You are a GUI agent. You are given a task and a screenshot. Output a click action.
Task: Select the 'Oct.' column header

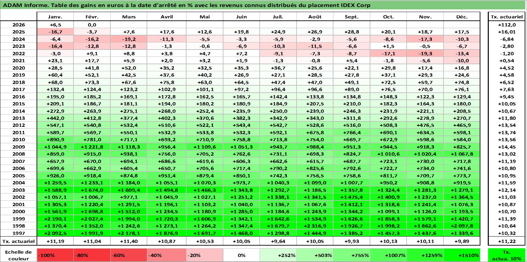click(x=388, y=17)
